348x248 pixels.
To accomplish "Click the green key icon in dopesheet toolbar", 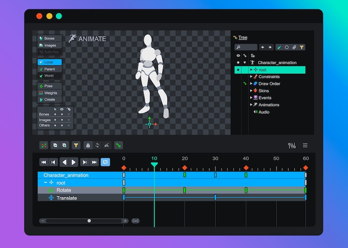I will click(x=119, y=145).
